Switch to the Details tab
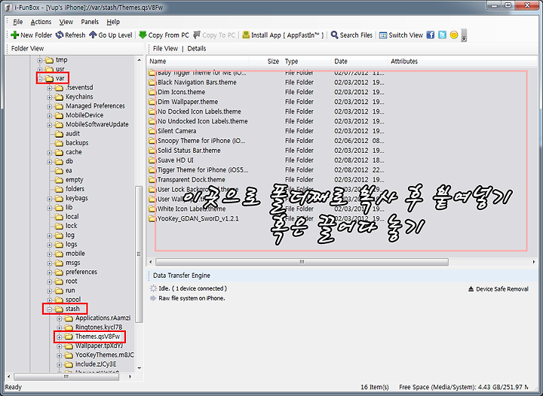This screenshot has width=543, height=396. tap(196, 48)
